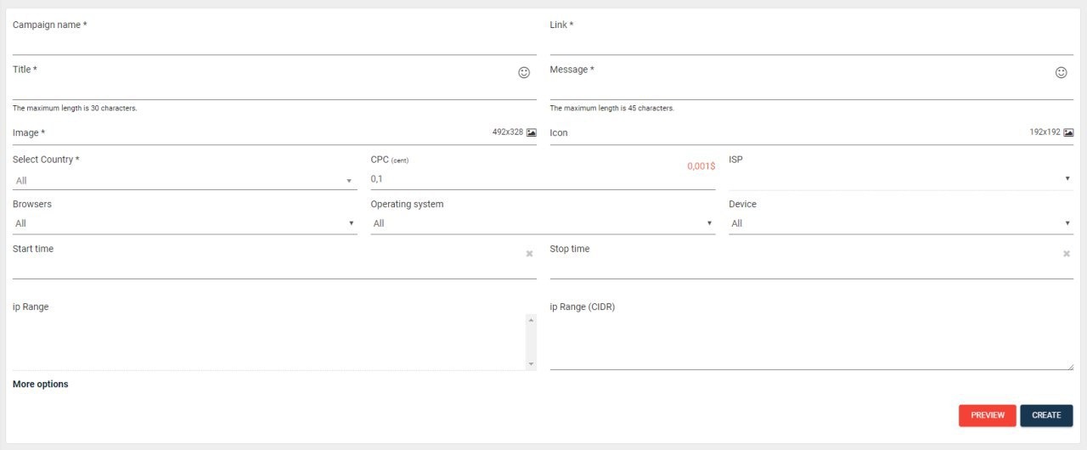The height and width of the screenshot is (450, 1087).
Task: Open the ISP dropdown
Action: pos(901,179)
